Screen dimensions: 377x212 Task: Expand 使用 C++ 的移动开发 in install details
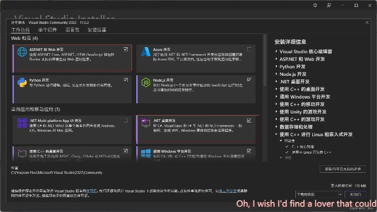click(x=276, y=104)
